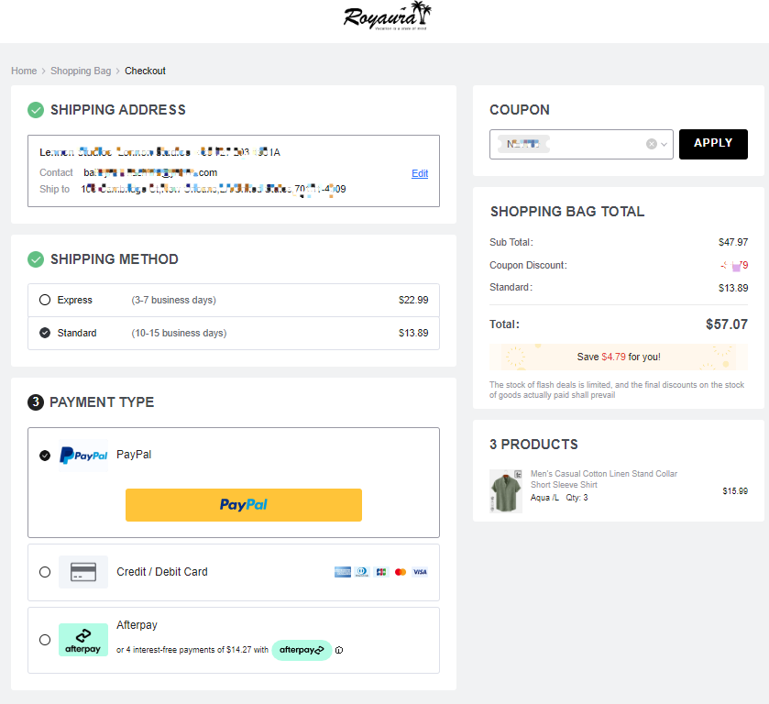This screenshot has width=769, height=704.
Task: Select Express shipping option
Action: (x=45, y=300)
